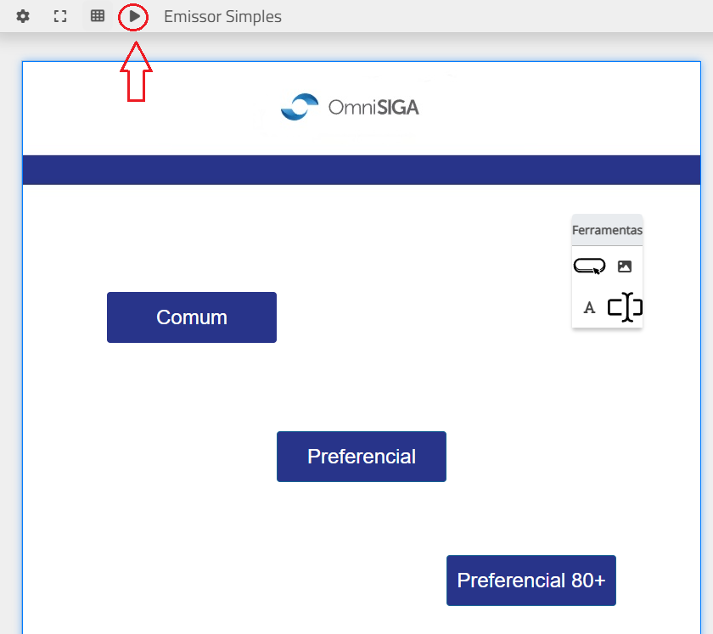This screenshot has width=713, height=634.
Task: Click the Emissor Simples title
Action: [x=222, y=17]
